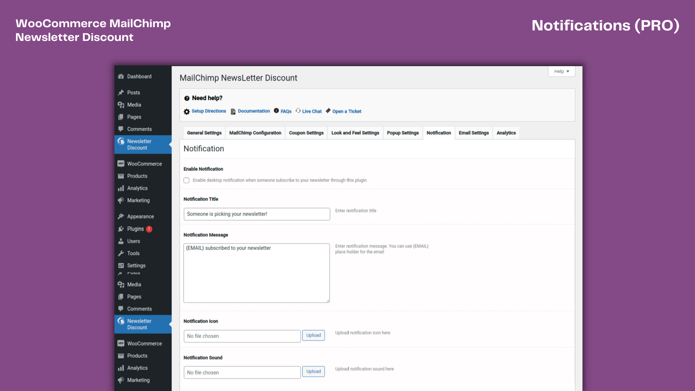Screen dimensions: 695x391
Task: Open the Tools menu label
Action: (x=133, y=253)
